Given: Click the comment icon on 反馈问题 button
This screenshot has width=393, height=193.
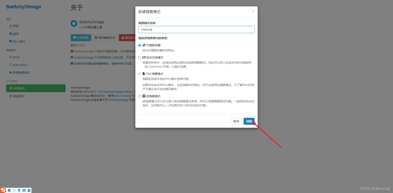Looking at the screenshot, I should (75, 38).
